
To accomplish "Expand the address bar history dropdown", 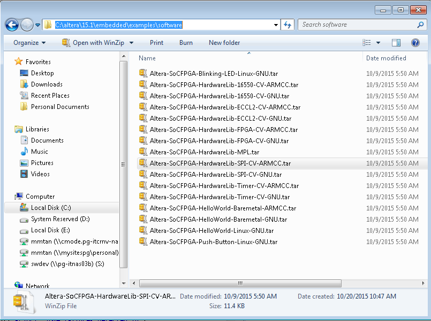I will pos(276,25).
